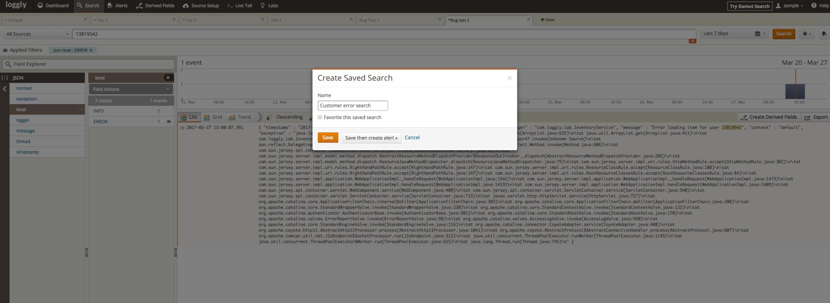
Task: Open the Alerts menu in navigation bar
Action: coord(117,6)
